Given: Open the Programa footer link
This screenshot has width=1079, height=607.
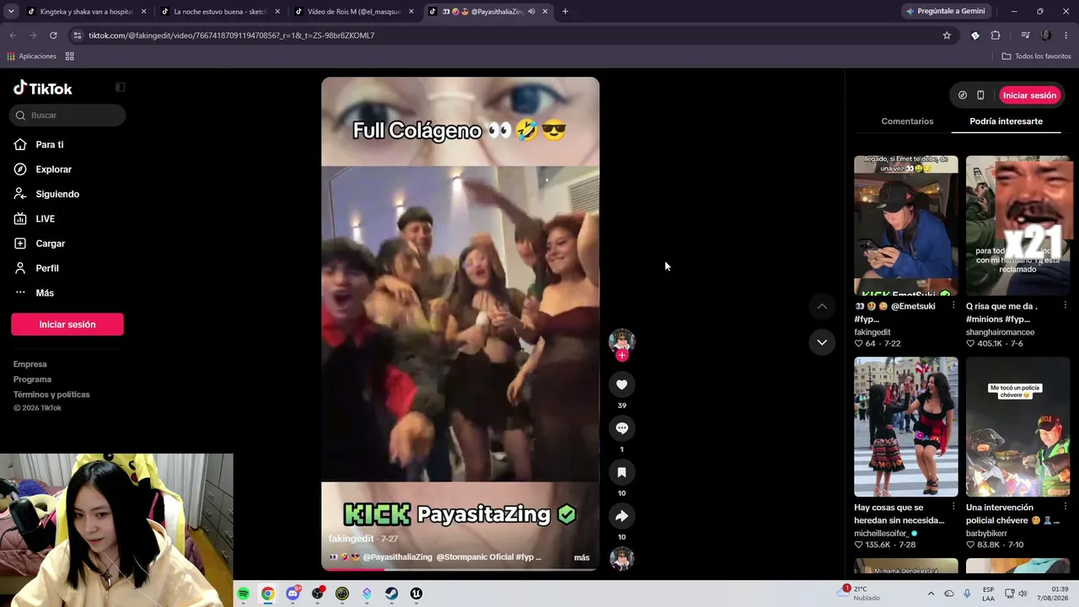Looking at the screenshot, I should coord(32,379).
